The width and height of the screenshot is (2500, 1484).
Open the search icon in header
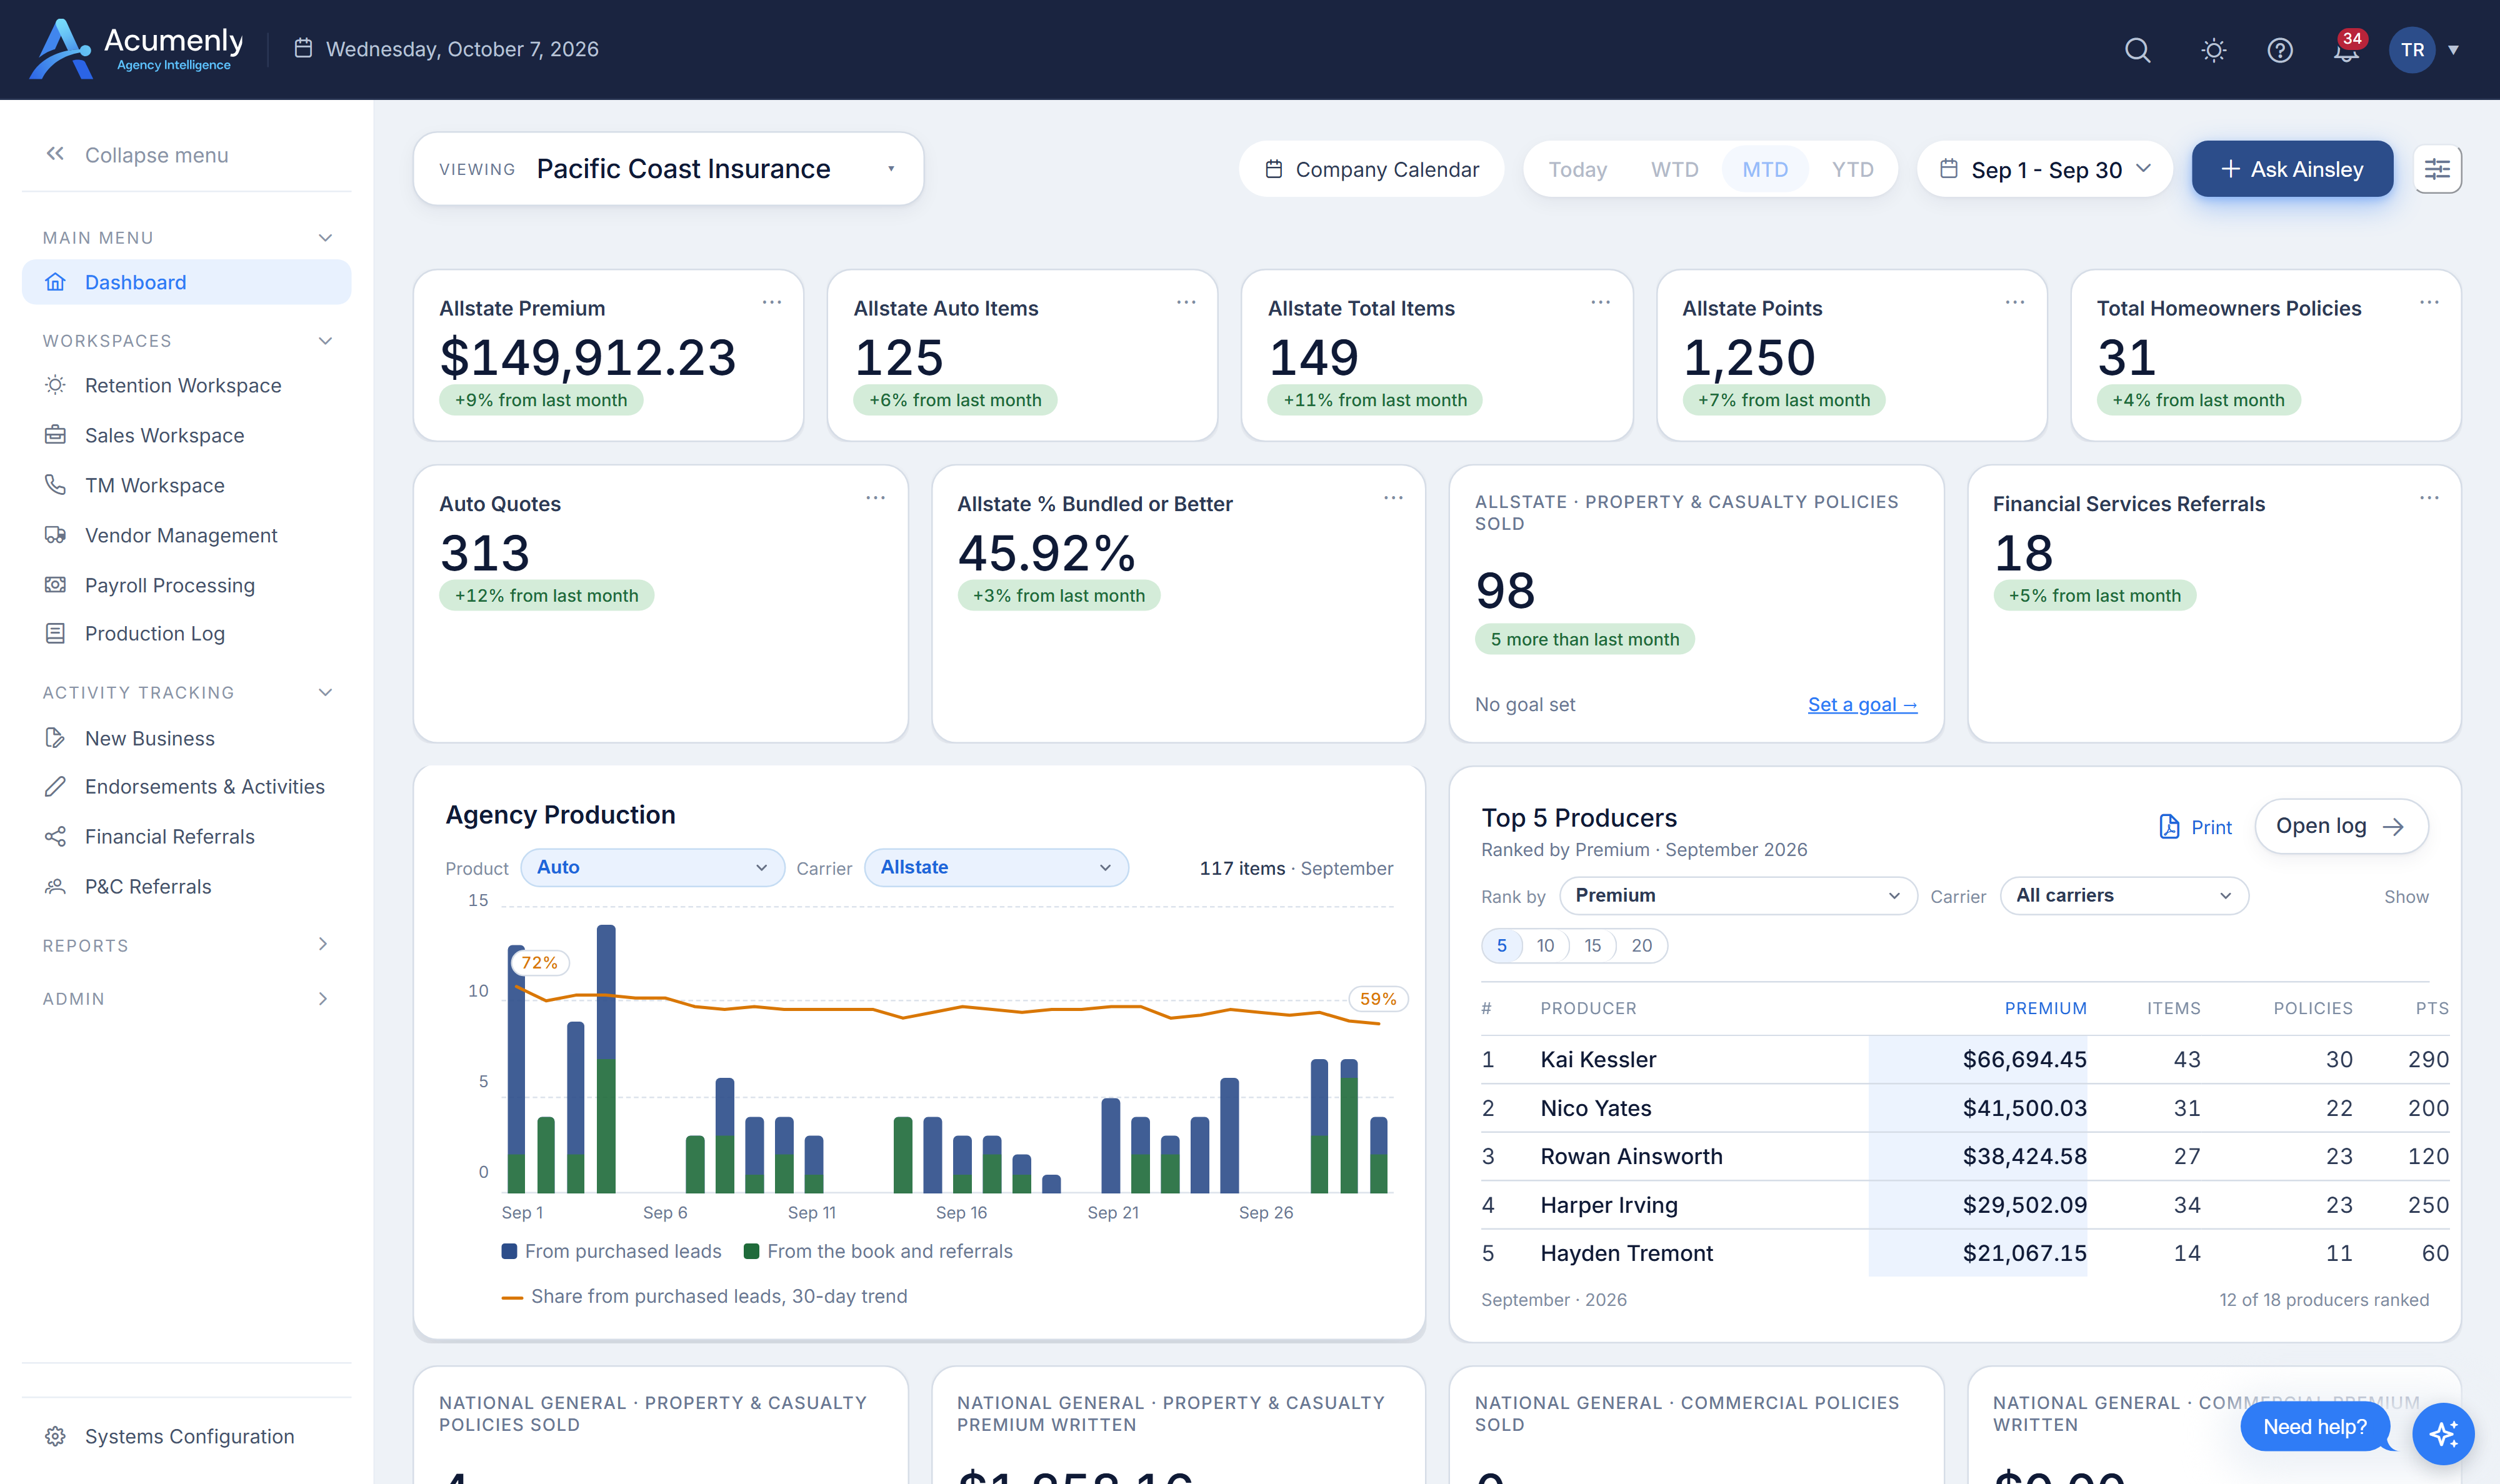pos(2137,50)
